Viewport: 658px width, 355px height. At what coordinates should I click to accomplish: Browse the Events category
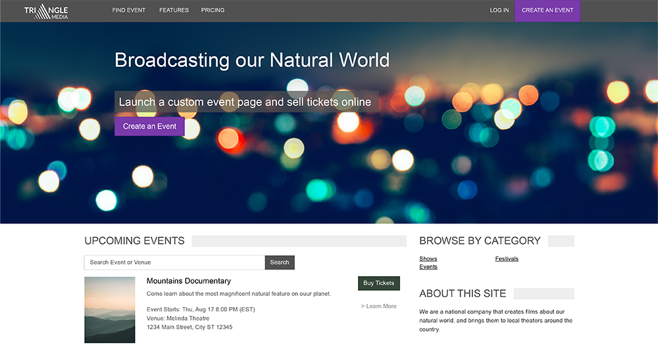(428, 266)
